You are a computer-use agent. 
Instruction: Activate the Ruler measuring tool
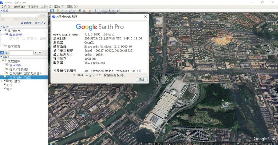pyautogui.click(x=95, y=11)
